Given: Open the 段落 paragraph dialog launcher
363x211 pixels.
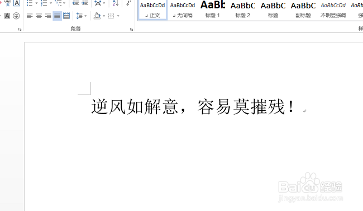Looking at the screenshot, I should (131, 30).
